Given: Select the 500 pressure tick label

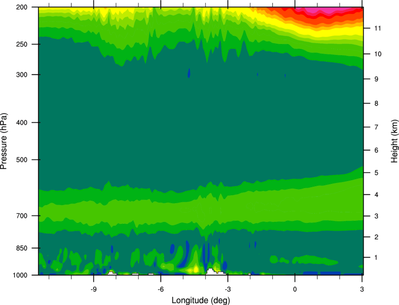Looking at the screenshot, I should click(x=22, y=160).
